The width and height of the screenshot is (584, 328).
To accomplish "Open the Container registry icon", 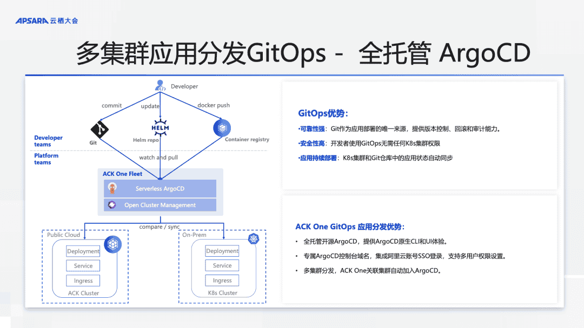I will point(223,128).
